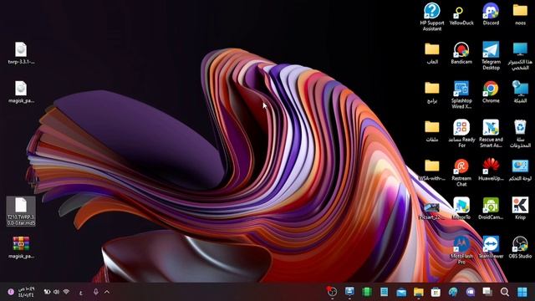Screen dimensions: 535x301
Task: Open the speaker volume tray icon
Action: click(56, 292)
